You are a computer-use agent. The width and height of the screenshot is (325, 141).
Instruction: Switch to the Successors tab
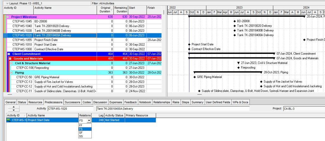[72, 102]
